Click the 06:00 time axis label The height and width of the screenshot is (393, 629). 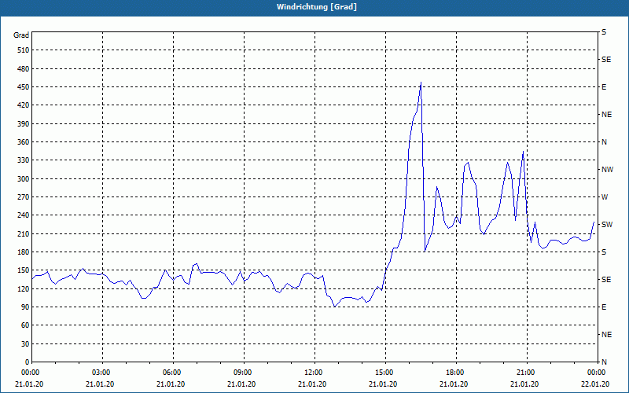coord(173,372)
